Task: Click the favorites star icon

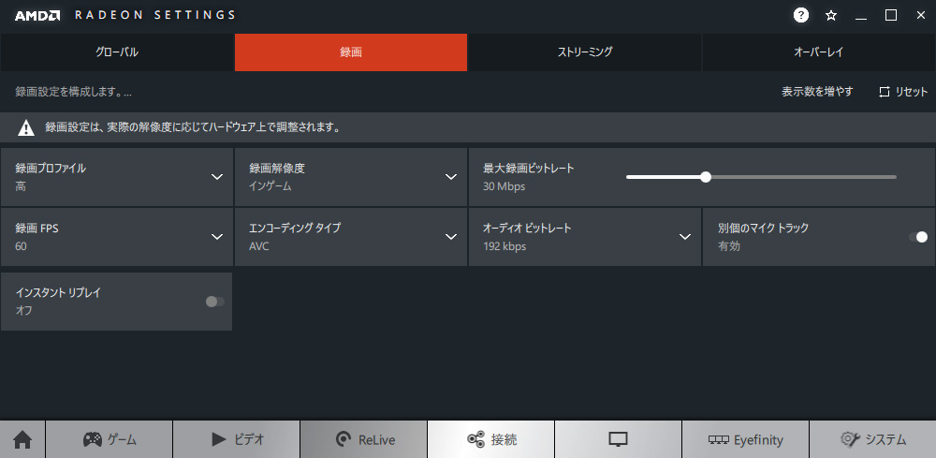Action: pos(831,16)
